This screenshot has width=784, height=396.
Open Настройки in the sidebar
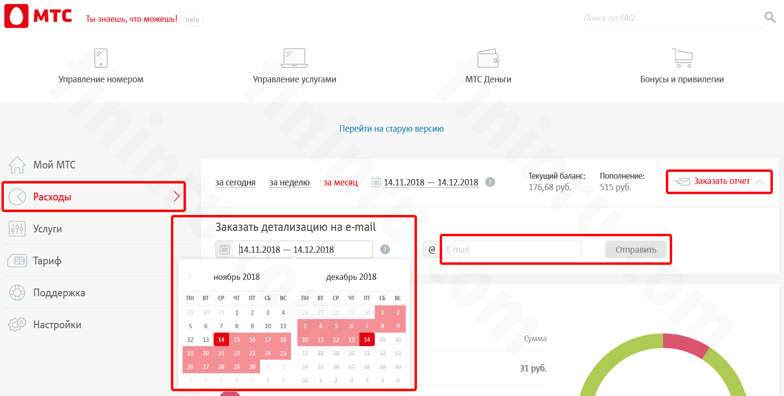(x=57, y=325)
